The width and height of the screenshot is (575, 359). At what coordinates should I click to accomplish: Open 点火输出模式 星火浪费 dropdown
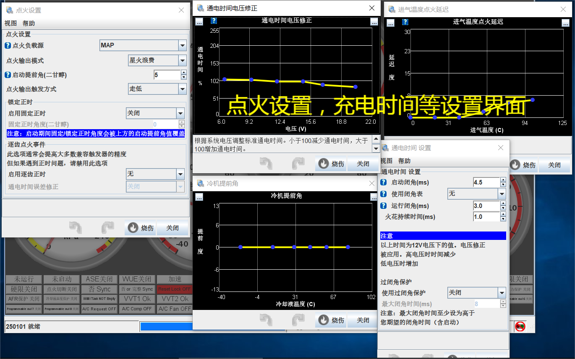click(182, 60)
